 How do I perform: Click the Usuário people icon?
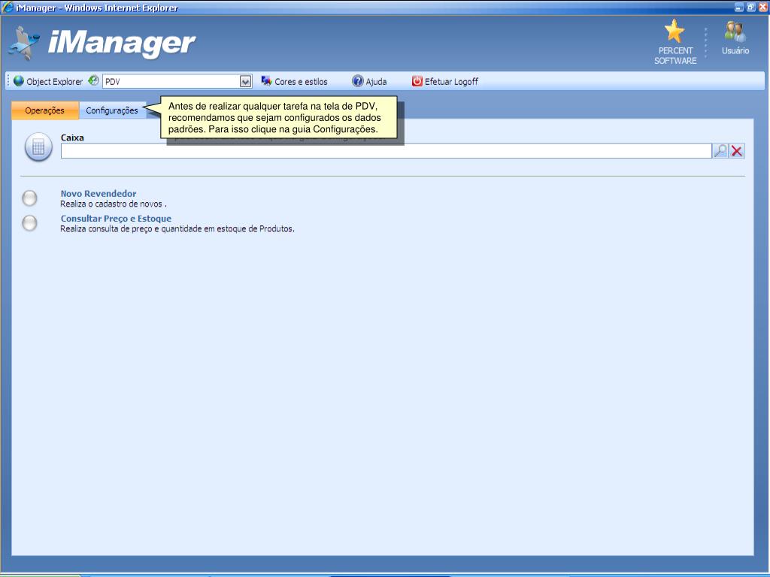coord(735,32)
